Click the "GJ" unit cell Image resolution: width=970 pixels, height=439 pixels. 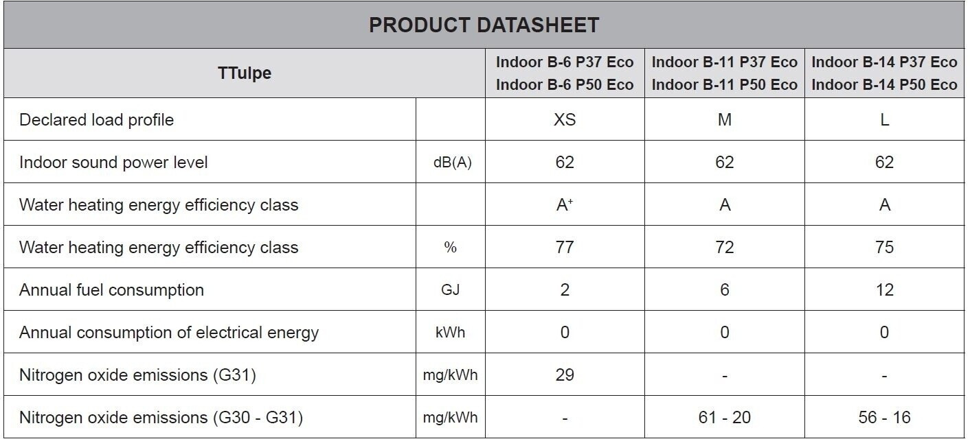coord(451,290)
